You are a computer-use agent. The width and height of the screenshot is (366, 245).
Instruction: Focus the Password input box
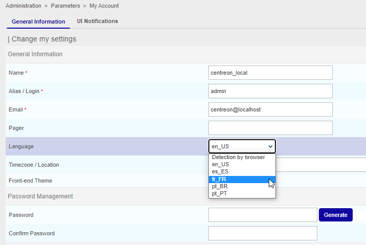[x=263, y=215]
